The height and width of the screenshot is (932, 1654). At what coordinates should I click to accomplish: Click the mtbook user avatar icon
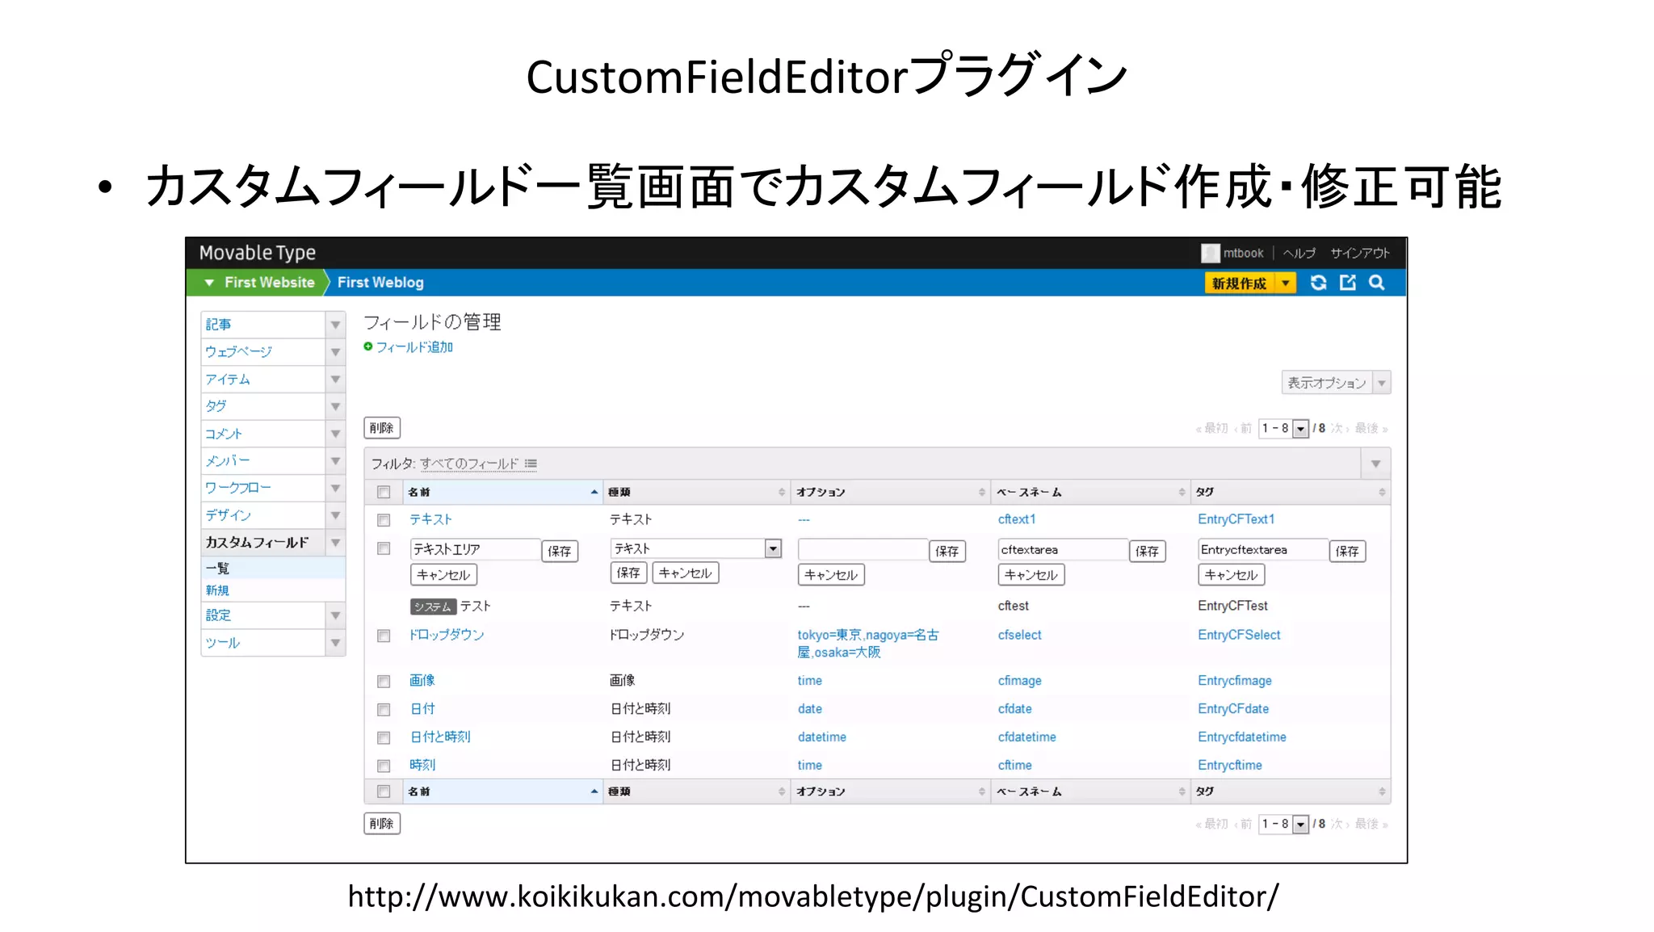[1210, 253]
